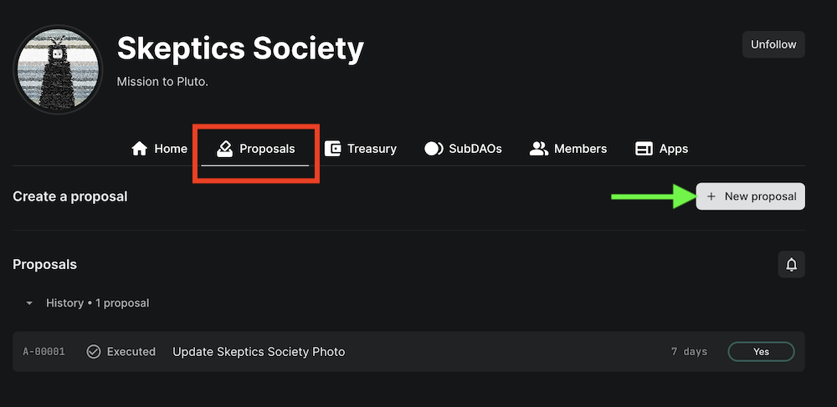
Task: Unfollow the Skeptics Society DAO
Action: (773, 44)
